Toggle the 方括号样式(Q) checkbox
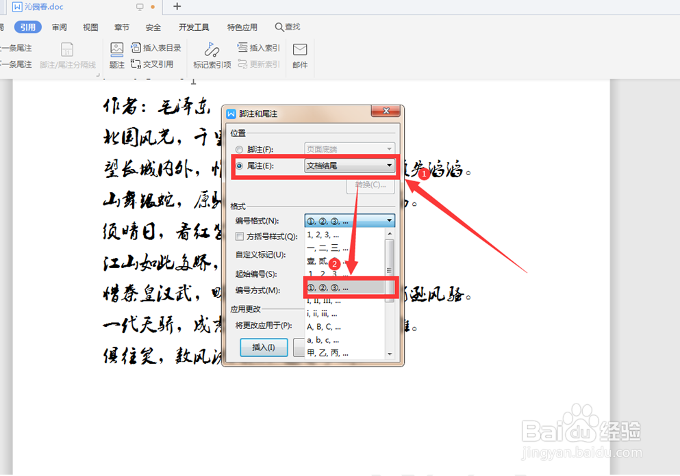Viewport: 680px width, 476px height. [x=240, y=237]
